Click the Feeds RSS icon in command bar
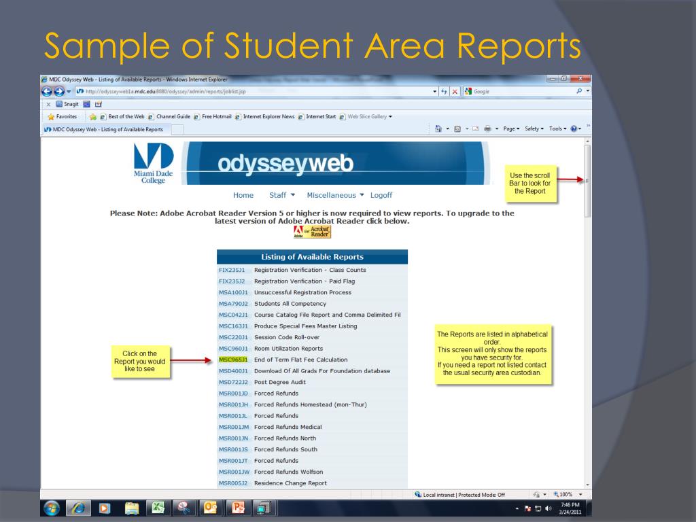 (x=457, y=128)
